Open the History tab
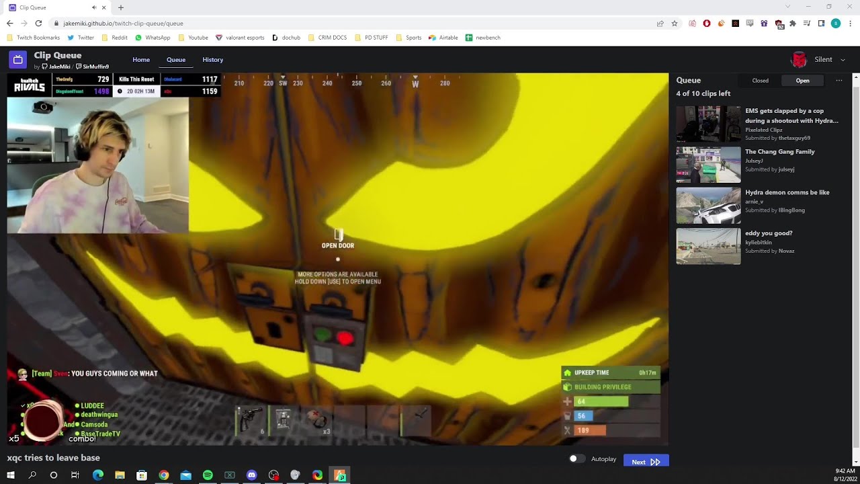This screenshot has height=484, width=860. [x=213, y=60]
